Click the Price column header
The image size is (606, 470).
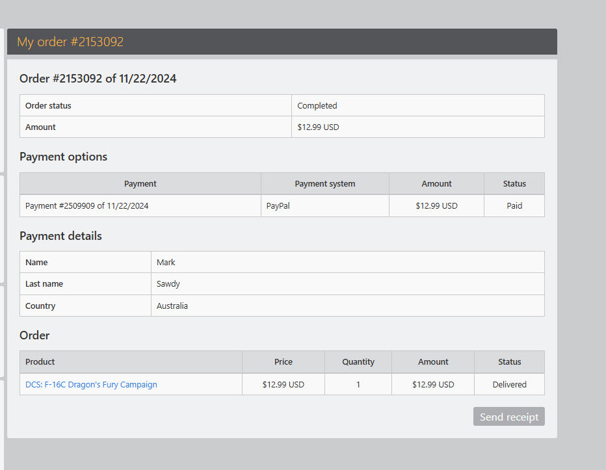[x=283, y=362]
